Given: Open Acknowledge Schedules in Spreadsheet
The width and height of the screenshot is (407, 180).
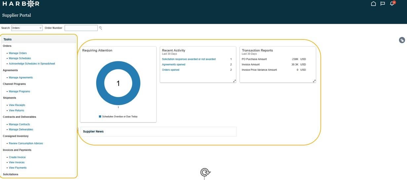Looking at the screenshot, I should [x=32, y=64].
